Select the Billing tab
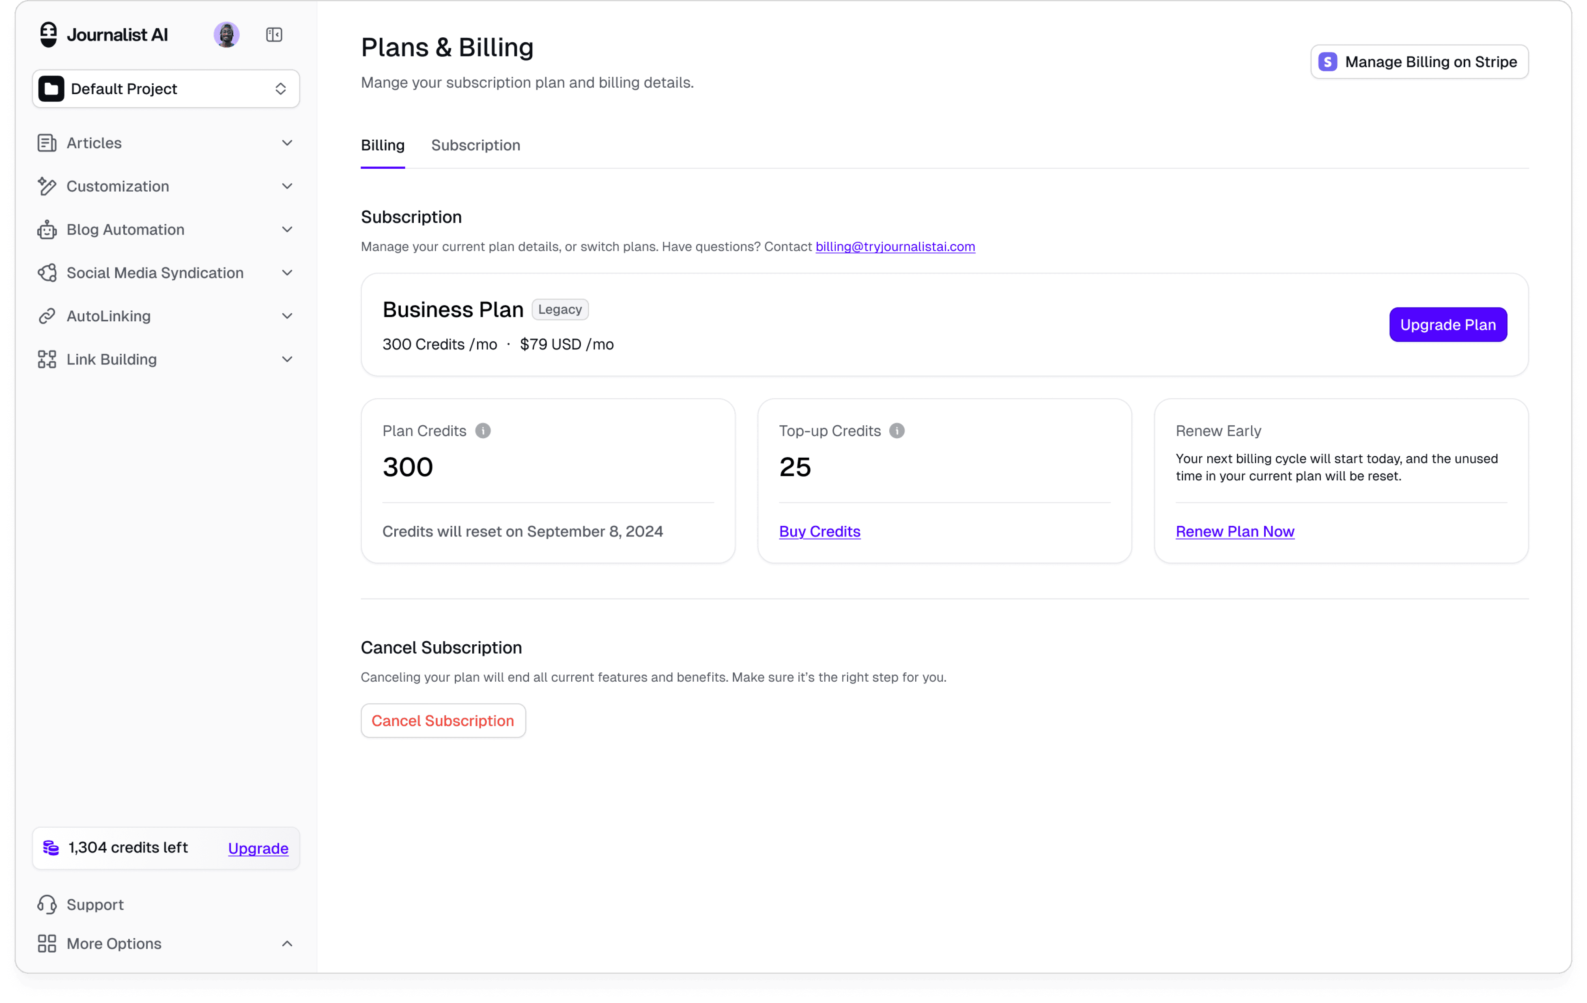 382,145
